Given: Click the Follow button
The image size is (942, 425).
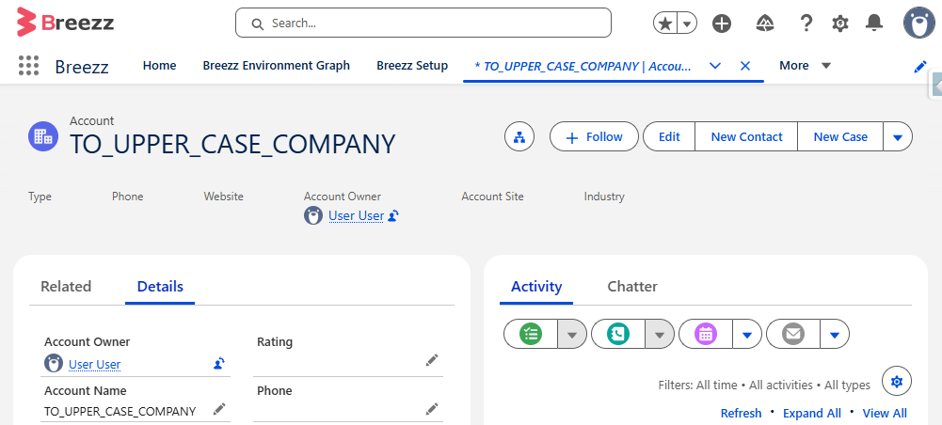Looking at the screenshot, I should coord(594,137).
